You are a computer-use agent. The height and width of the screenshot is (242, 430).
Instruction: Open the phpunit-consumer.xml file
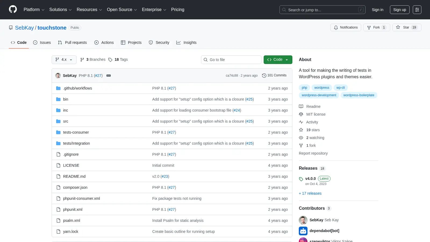pyautogui.click(x=81, y=198)
